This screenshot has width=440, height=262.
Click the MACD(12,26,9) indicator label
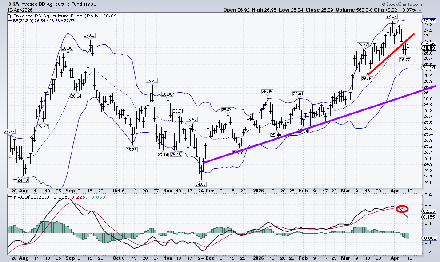click(x=27, y=198)
